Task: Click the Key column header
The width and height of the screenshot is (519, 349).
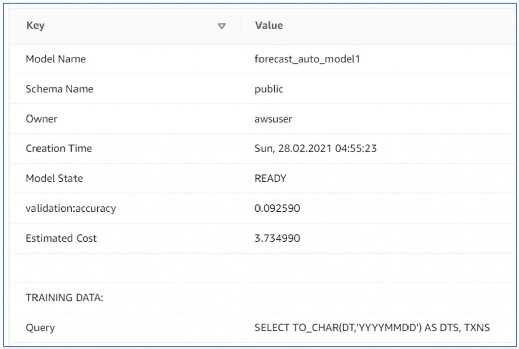Action: [x=35, y=25]
